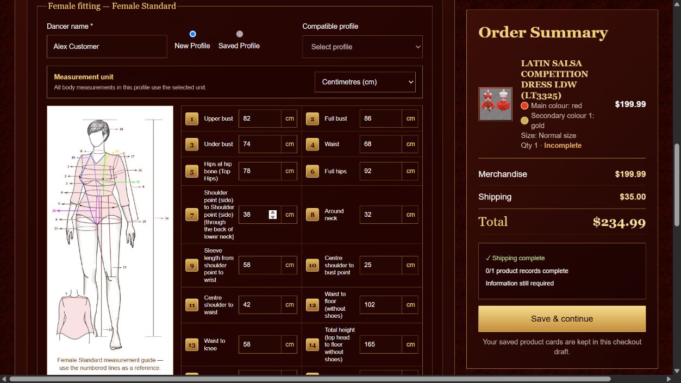Click the Centre shoulder to waist field
The width and height of the screenshot is (681, 383).
click(x=260, y=305)
